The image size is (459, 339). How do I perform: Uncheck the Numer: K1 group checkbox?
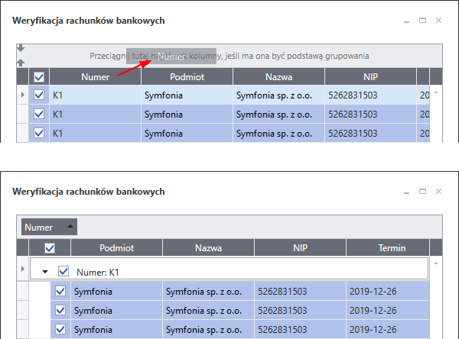64,271
